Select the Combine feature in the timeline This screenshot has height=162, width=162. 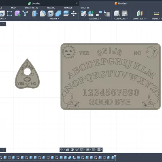pos(70,158)
